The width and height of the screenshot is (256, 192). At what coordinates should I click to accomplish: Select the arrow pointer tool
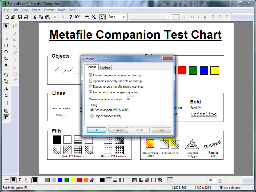[6, 26]
